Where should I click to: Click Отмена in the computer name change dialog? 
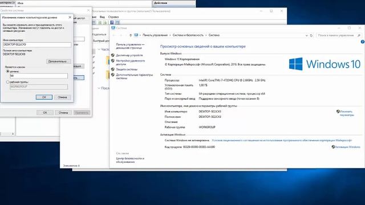coord(62,97)
